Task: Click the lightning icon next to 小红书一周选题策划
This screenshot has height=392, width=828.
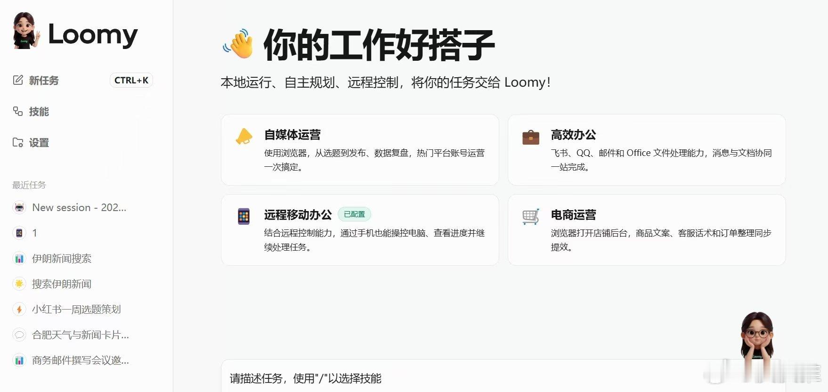Action: [19, 309]
